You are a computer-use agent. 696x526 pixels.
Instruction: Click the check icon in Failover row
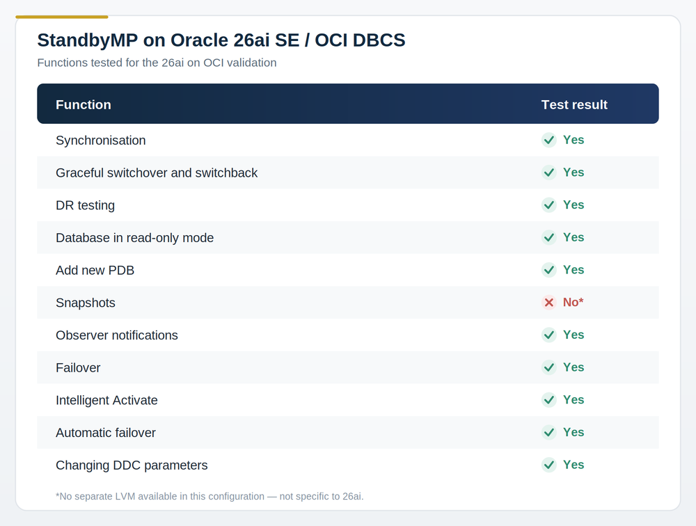click(549, 367)
